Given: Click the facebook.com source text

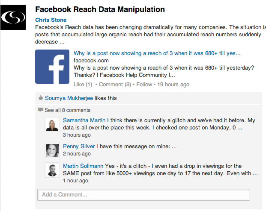Looking at the screenshot, I should coord(91,60).
